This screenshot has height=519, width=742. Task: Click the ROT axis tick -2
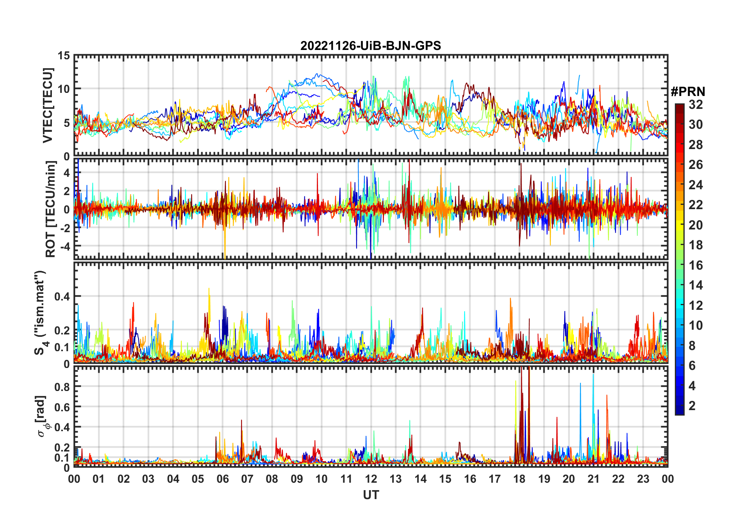(x=66, y=228)
